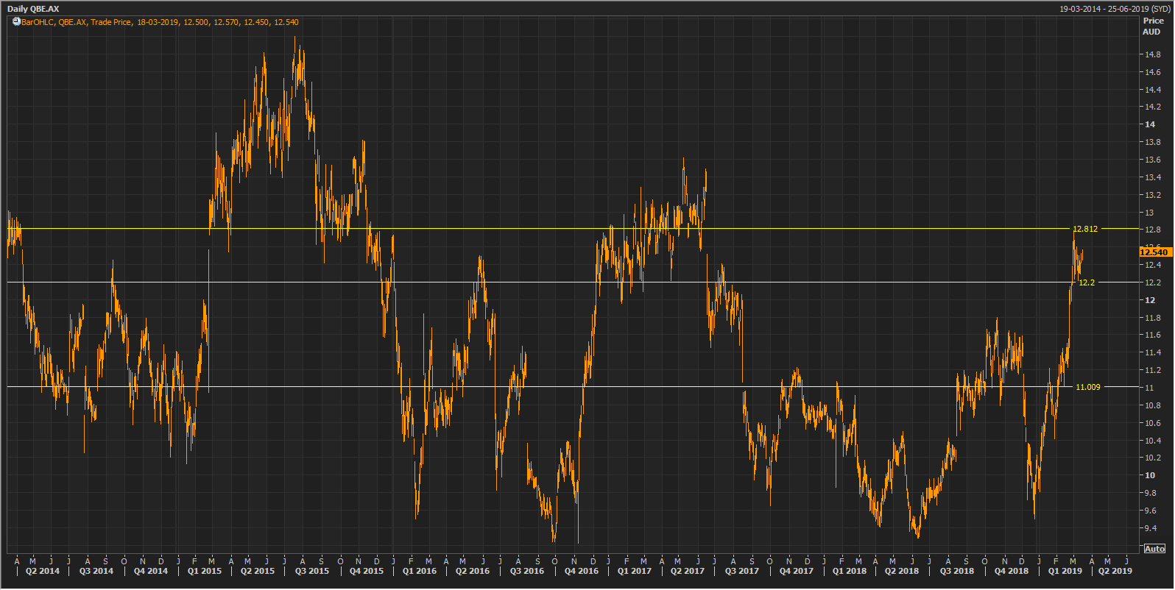Click the clock icon beside the BarOHLC legend

point(16,22)
